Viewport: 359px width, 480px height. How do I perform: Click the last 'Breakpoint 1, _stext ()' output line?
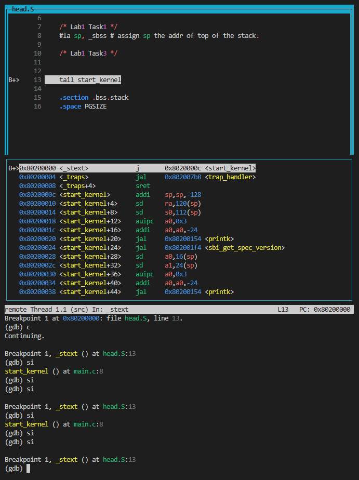tap(70, 460)
